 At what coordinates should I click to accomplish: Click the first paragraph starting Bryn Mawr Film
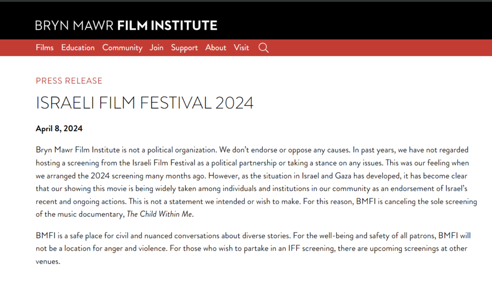[x=257, y=182]
